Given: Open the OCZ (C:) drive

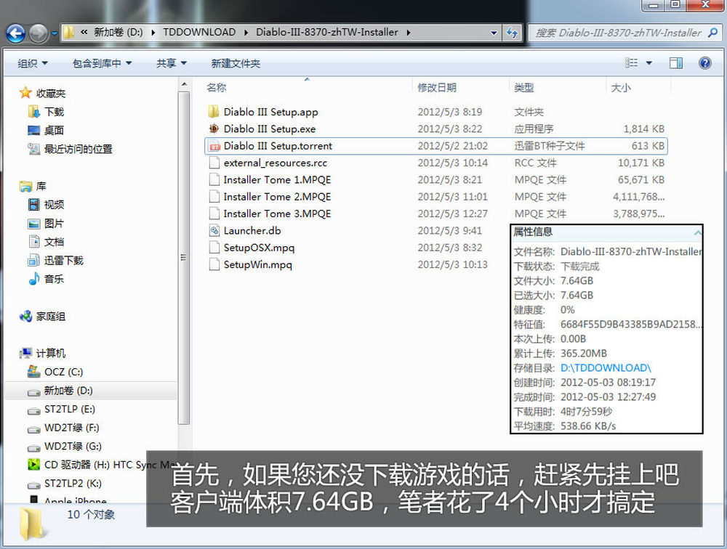Looking at the screenshot, I should (63, 372).
